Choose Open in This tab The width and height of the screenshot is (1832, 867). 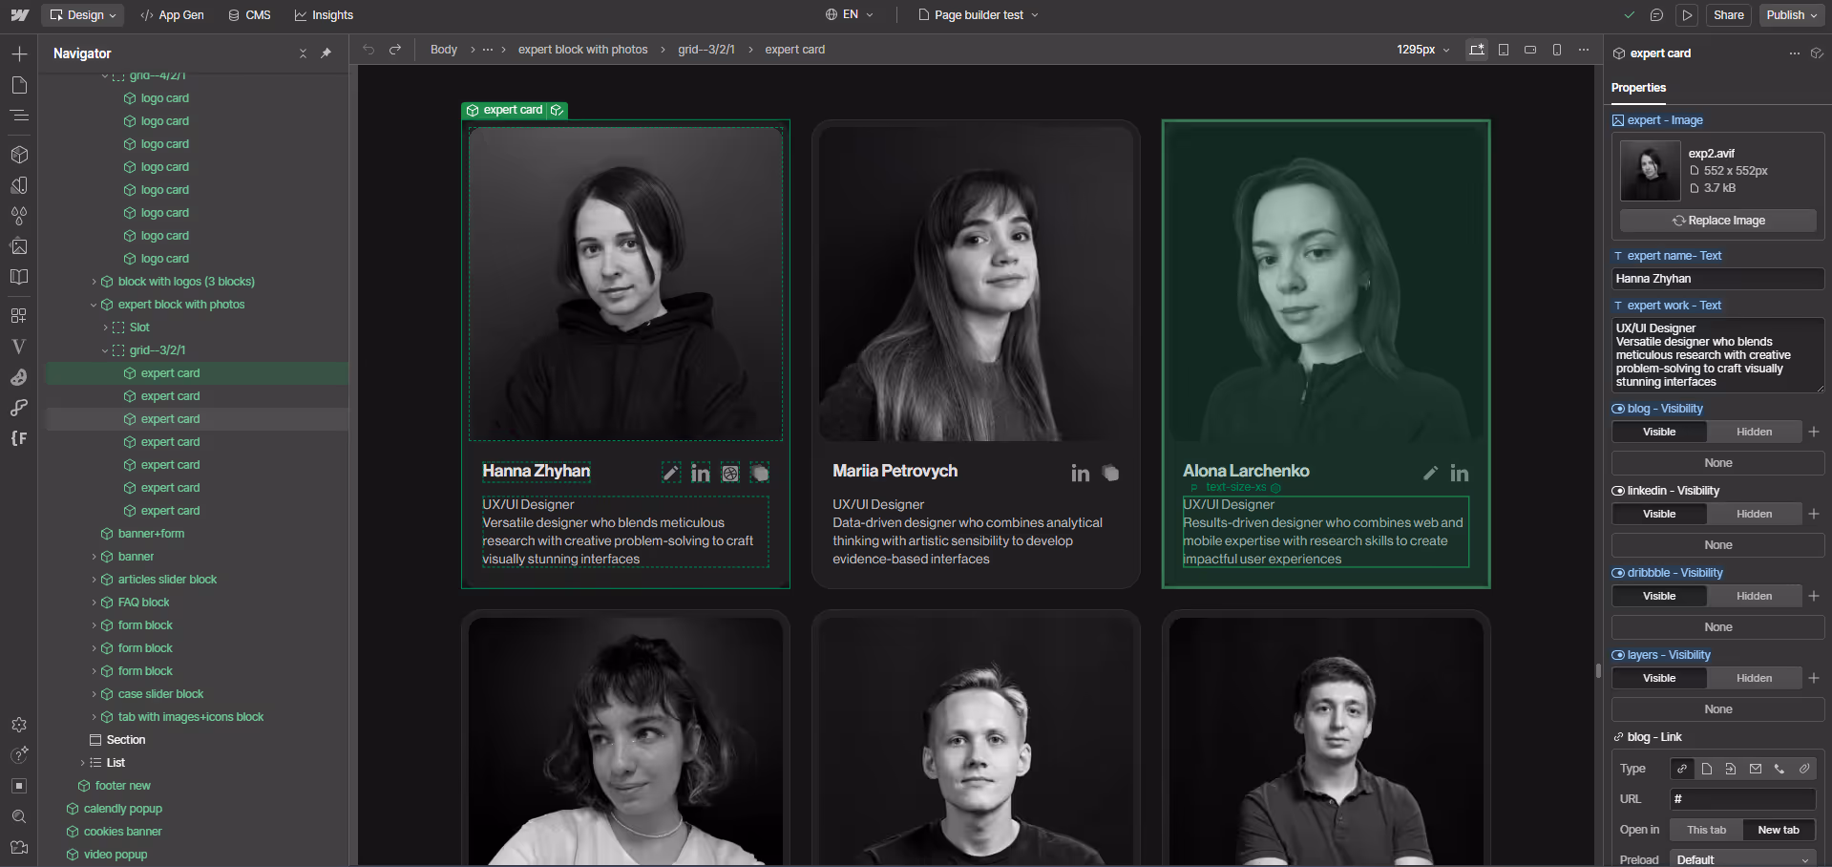pos(1706,830)
